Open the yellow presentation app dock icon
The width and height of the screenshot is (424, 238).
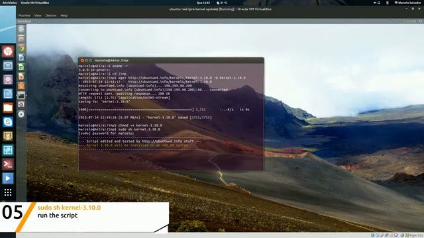point(8,136)
